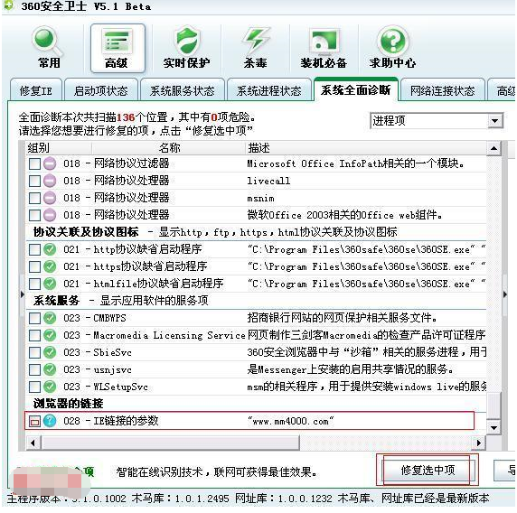The width and height of the screenshot is (517, 513).
Task: Click the 组别 column header
Action: pos(59,148)
